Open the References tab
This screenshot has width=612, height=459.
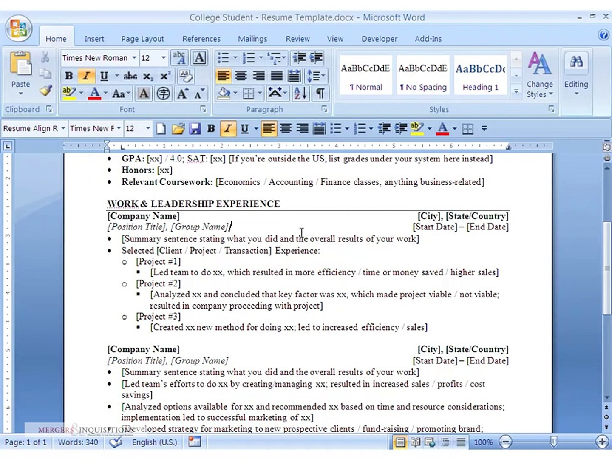(201, 39)
